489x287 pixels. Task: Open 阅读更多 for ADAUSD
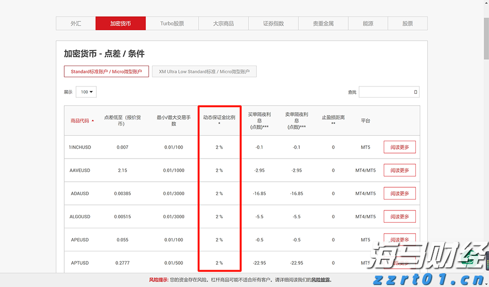[x=400, y=193]
